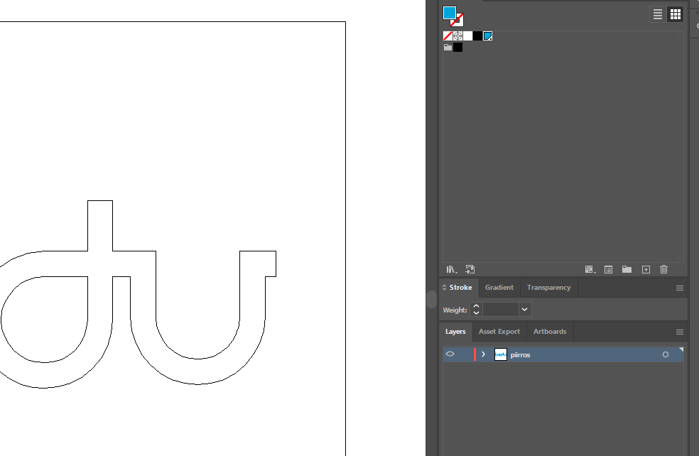Delete the selected swatch
Screen dimensions: 699x456
click(663, 269)
